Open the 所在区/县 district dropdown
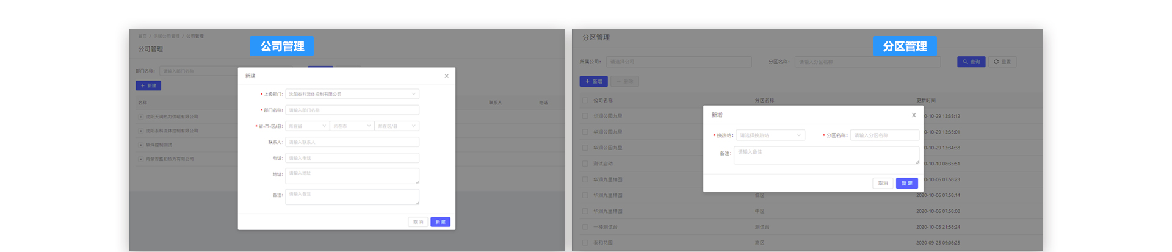 click(x=396, y=126)
